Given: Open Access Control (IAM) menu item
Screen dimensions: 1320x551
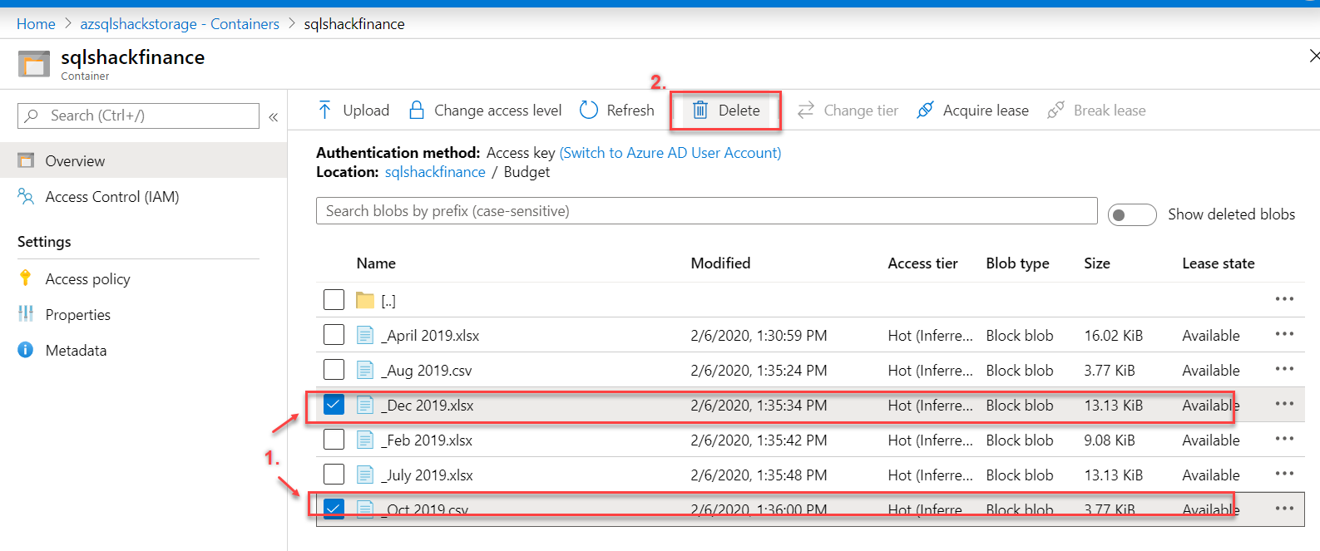Looking at the screenshot, I should click(x=112, y=197).
